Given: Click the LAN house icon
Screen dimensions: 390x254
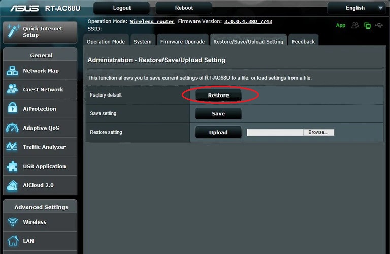Looking at the screenshot, I should 13,241.
